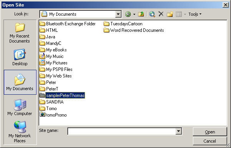Screen dimensions: 231x148
Task: Select the PeterT folder icon
Action: point(42,89)
